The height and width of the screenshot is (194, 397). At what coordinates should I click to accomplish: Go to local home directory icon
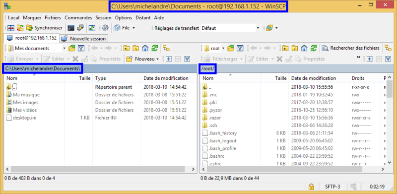pos(145,48)
